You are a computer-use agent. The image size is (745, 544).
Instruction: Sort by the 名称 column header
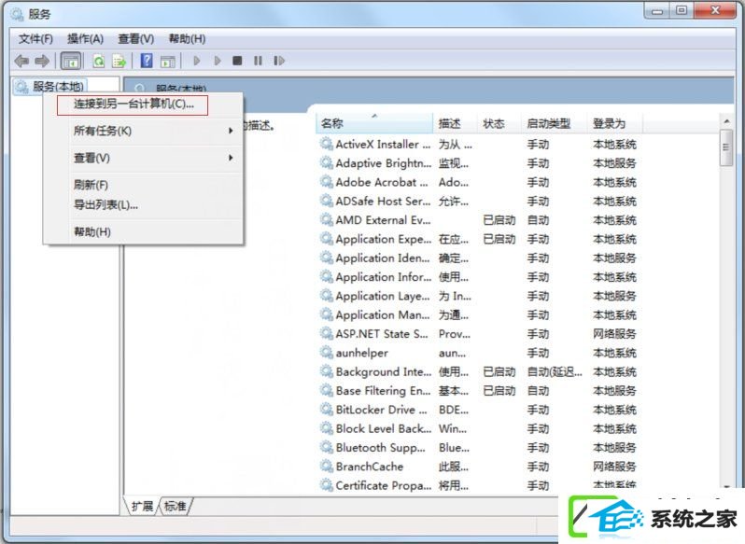[374, 123]
